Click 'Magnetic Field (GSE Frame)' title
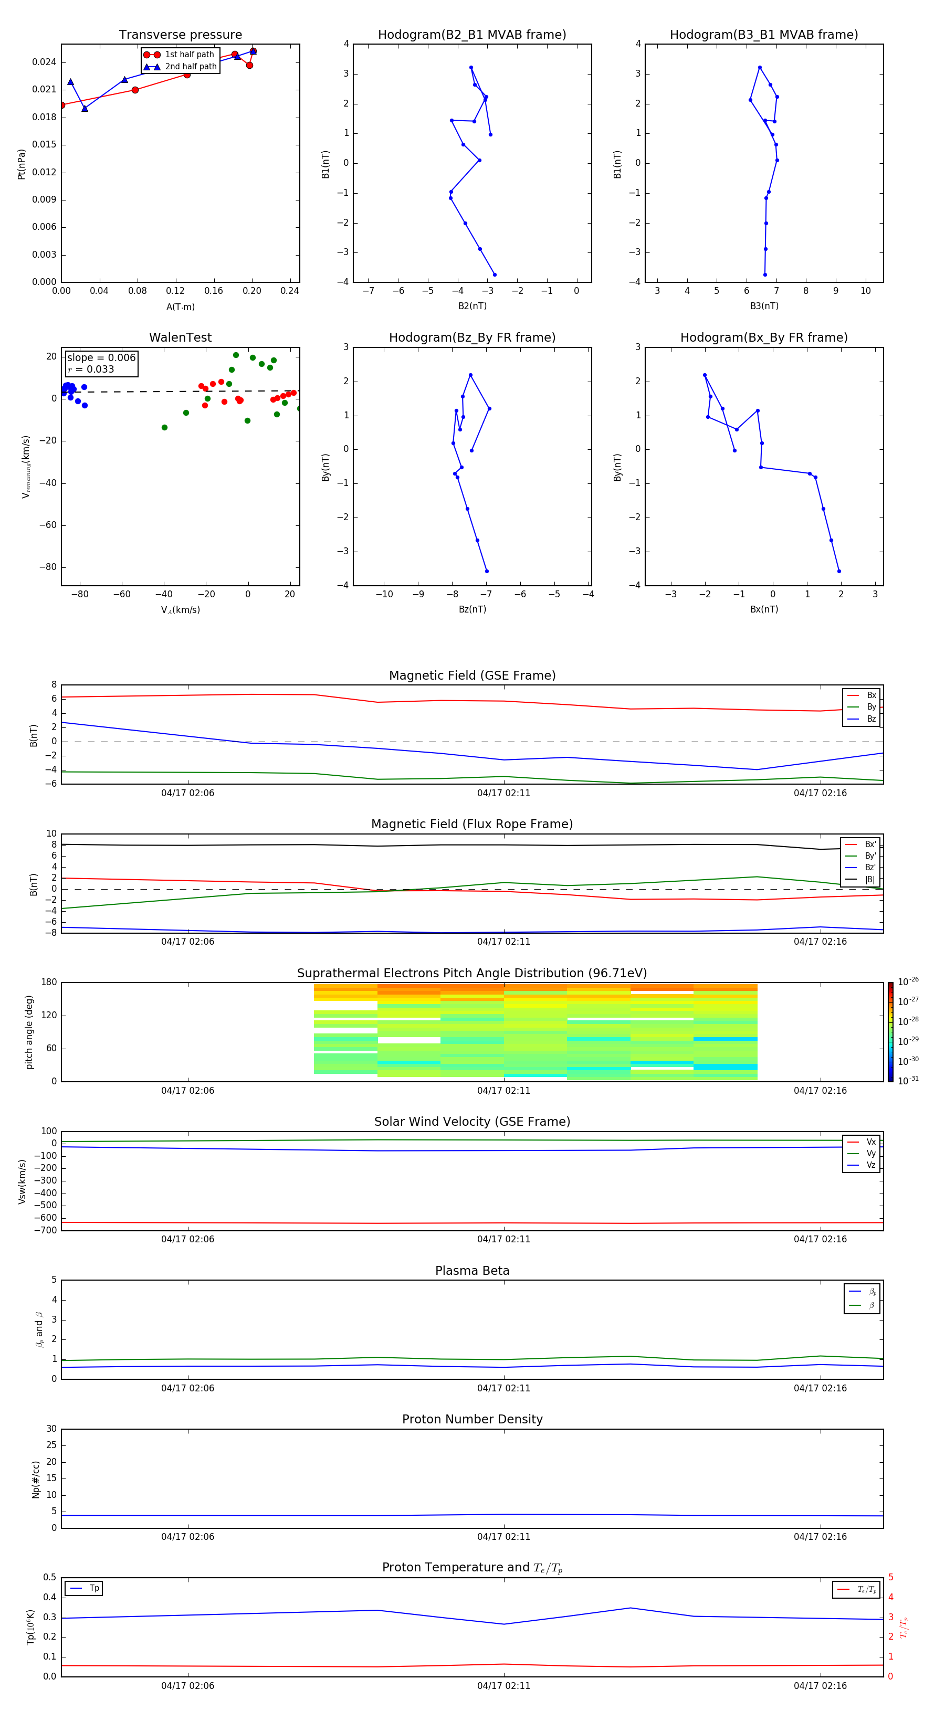This screenshot has height=1732, width=945. pos(472,675)
